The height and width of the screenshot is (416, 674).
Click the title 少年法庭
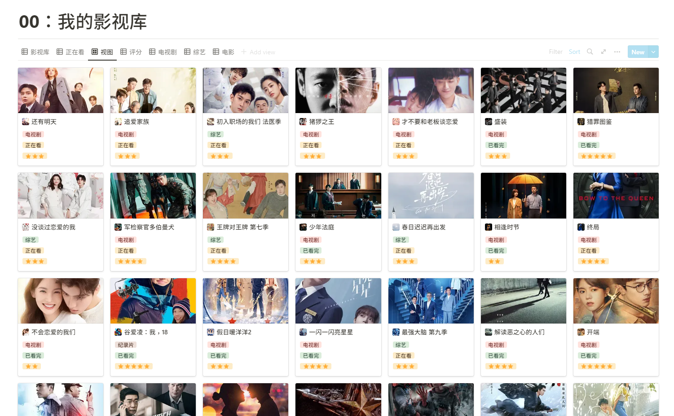(322, 227)
